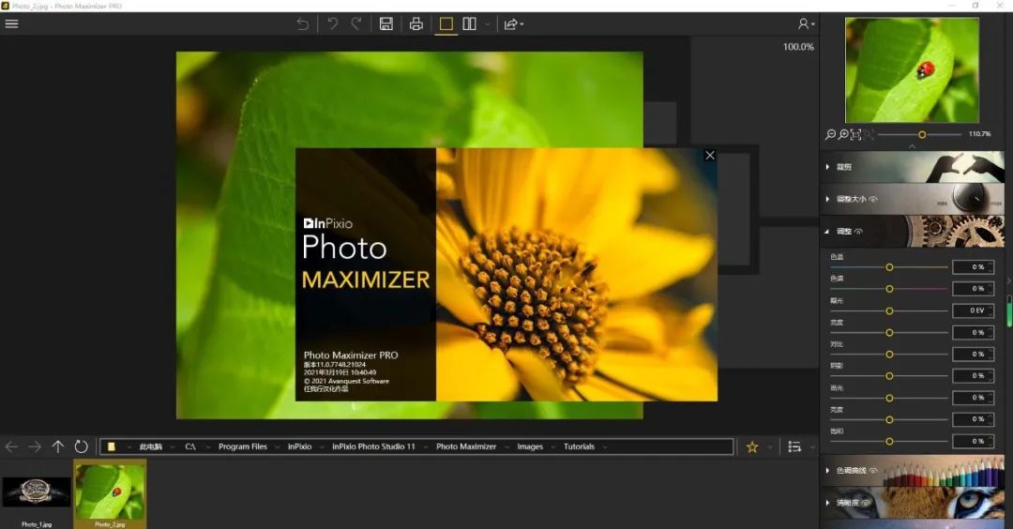Open the share export icon

coord(513,23)
